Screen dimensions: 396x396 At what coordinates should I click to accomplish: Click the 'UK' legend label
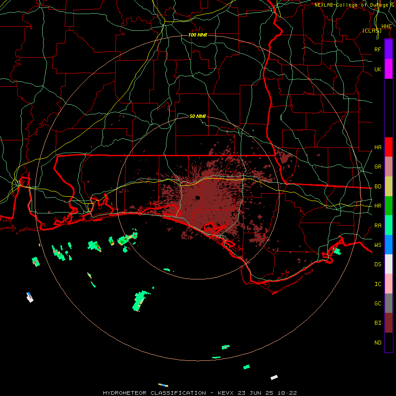click(378, 69)
